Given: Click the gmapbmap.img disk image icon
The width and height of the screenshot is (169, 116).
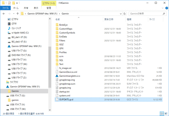Looking at the screenshot, I should [x=57, y=80].
